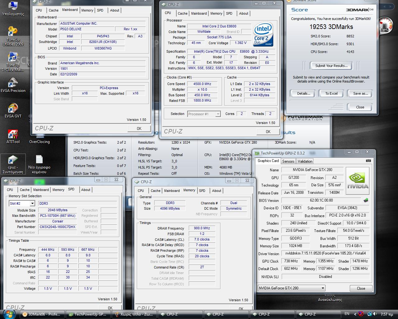Switch to Sensors tab in GPU-Z
398x319 pixels.
288,161
